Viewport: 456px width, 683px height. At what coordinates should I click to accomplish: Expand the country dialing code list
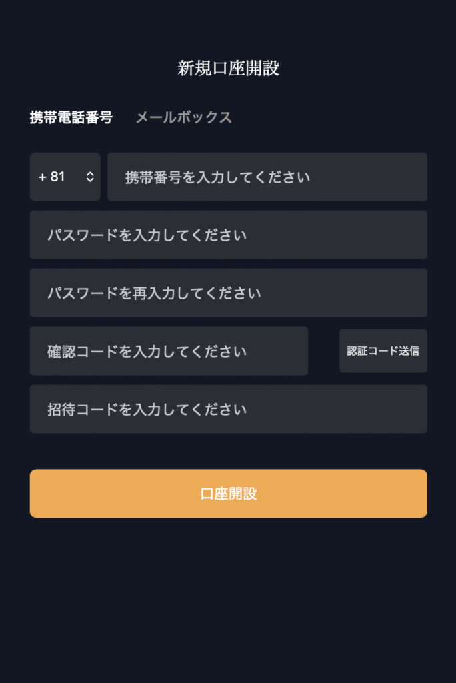point(65,177)
